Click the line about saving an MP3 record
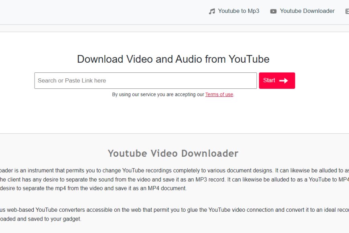349x233 pixels. [174, 180]
